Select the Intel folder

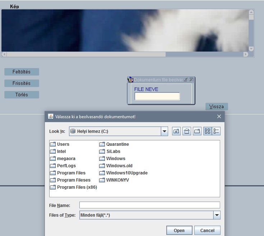[58, 151]
